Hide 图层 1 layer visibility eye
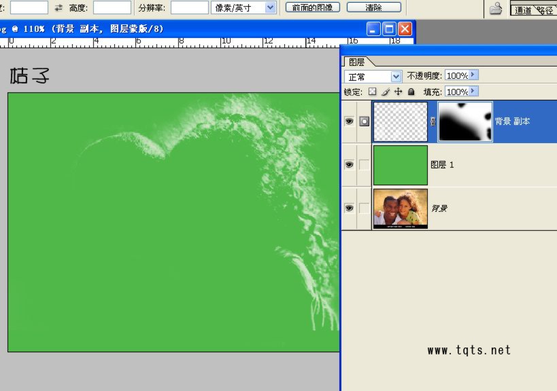This screenshot has width=557, height=391. tap(349, 164)
